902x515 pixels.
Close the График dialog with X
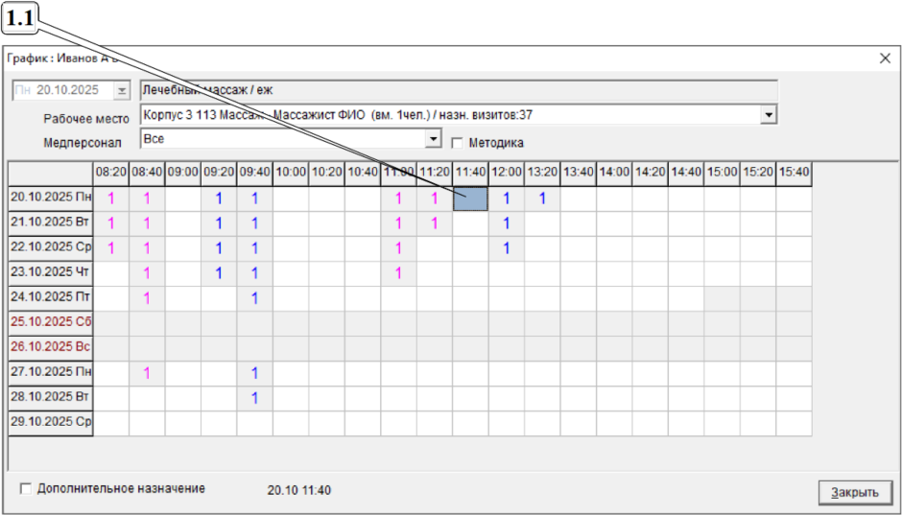pyautogui.click(x=885, y=58)
